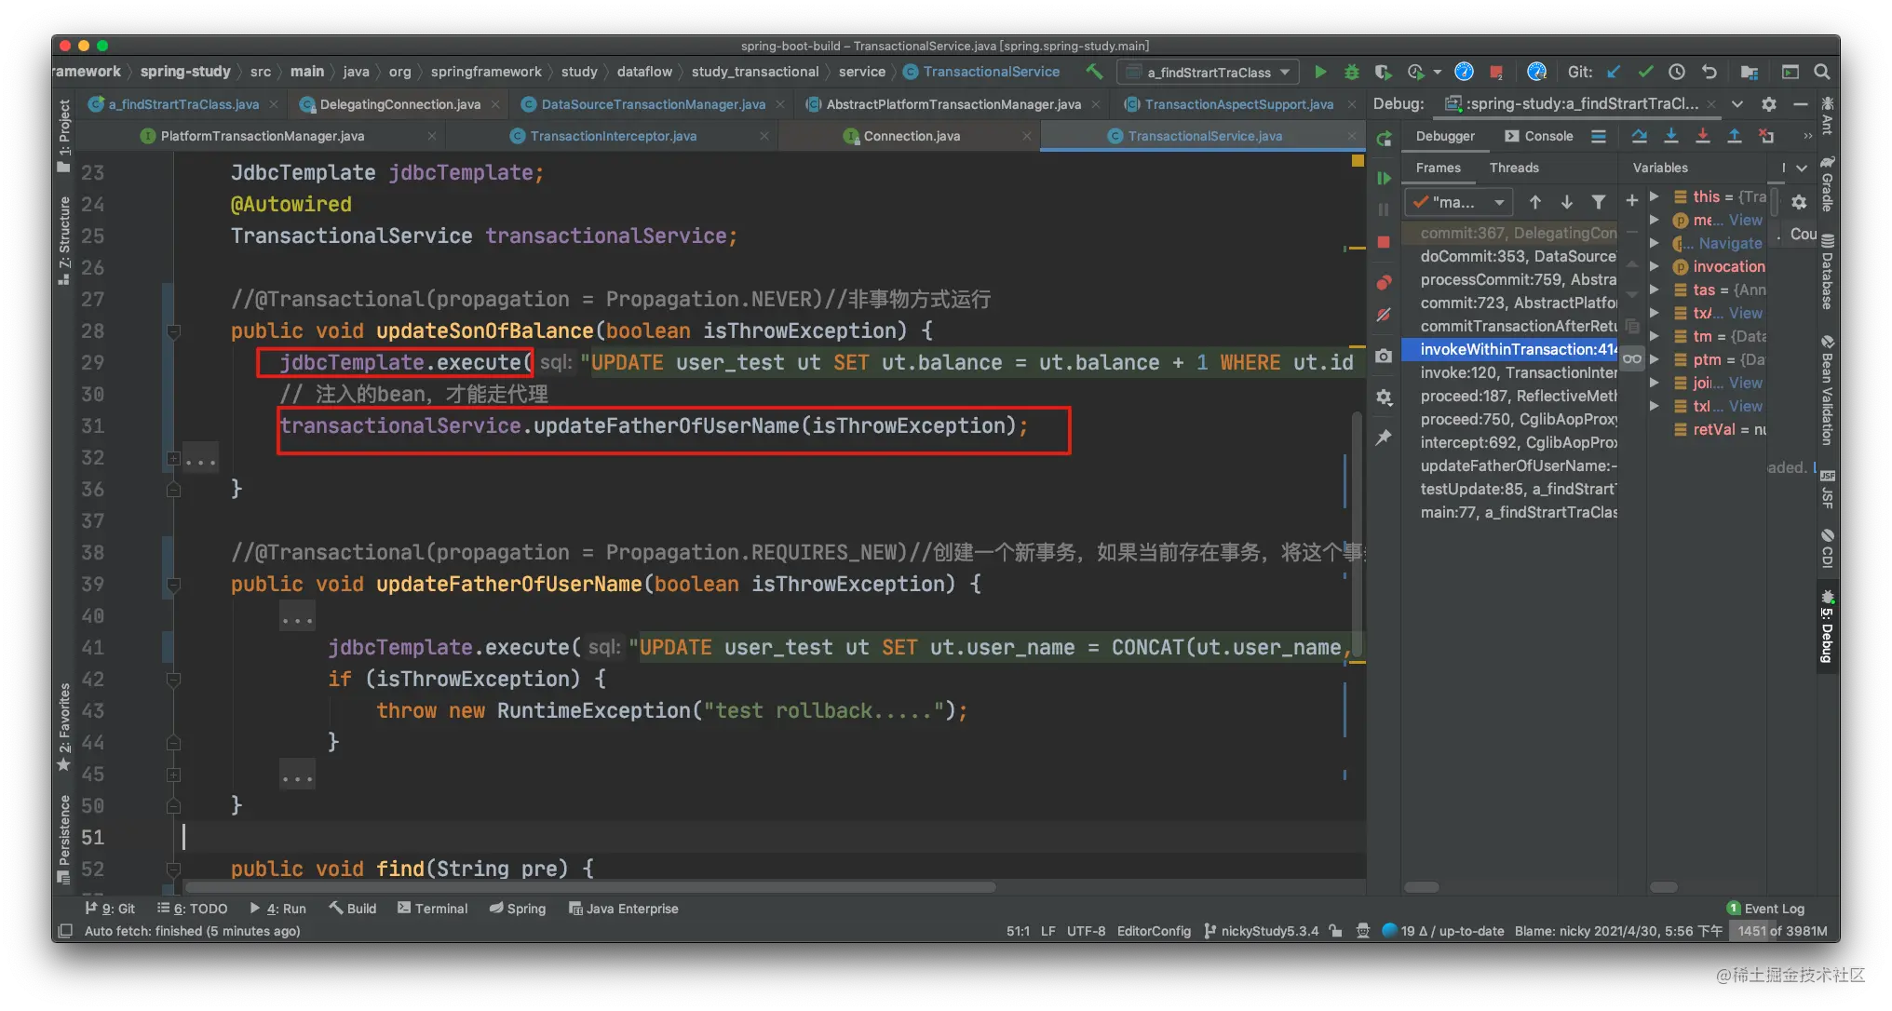Commit changes with the Git green checkmark
This screenshot has height=1011, width=1892.
coord(1645,72)
